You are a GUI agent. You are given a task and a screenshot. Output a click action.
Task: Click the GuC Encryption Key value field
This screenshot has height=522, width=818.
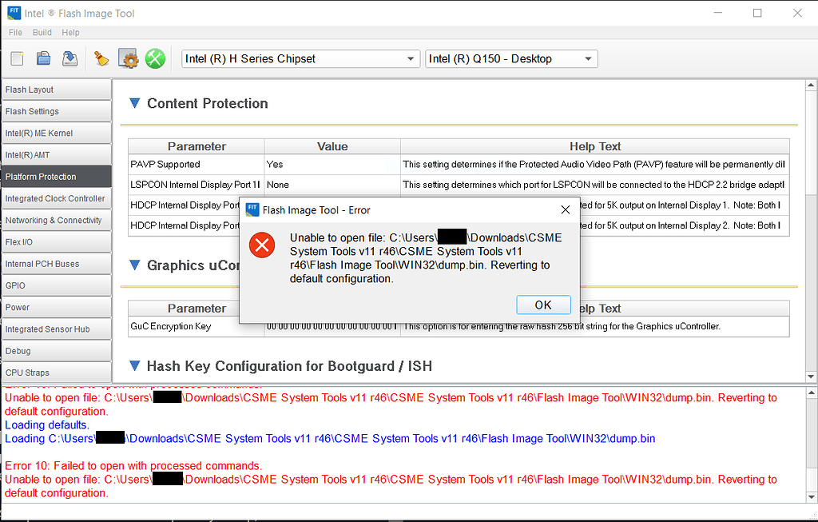(x=332, y=326)
